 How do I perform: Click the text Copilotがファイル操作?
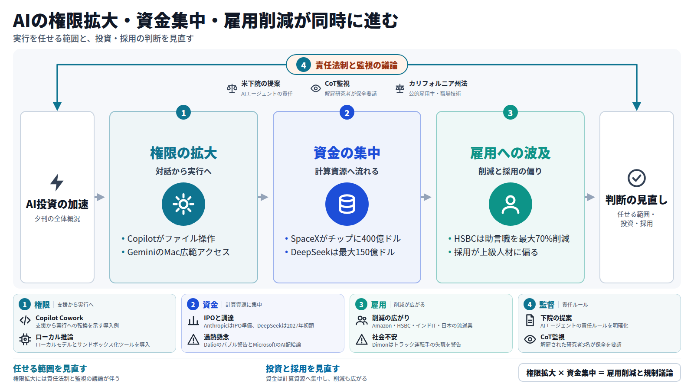171,239
